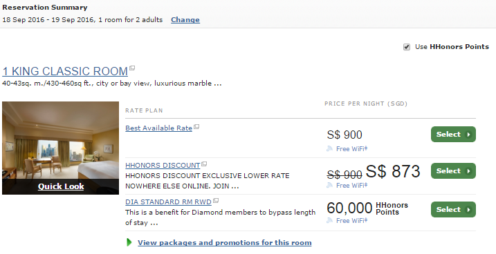Screen dimensions: 496x254
Task: View packages and promotions for this room
Action: tap(225, 243)
